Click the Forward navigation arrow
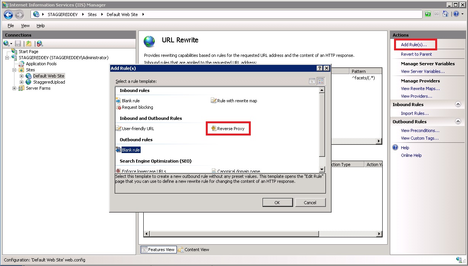This screenshot has height=266, width=468. [x=19, y=15]
